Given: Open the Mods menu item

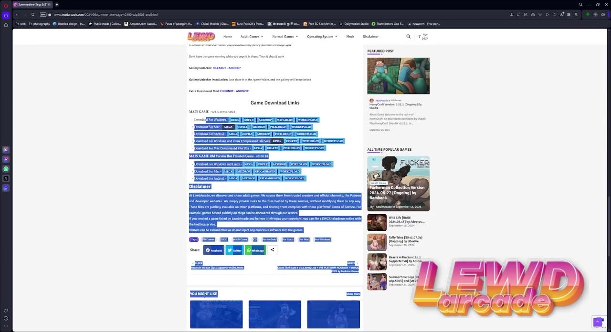Looking at the screenshot, I should click(x=350, y=36).
